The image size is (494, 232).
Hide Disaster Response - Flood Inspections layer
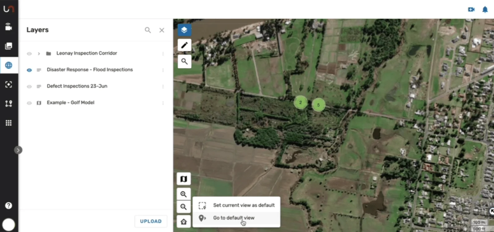pos(29,70)
